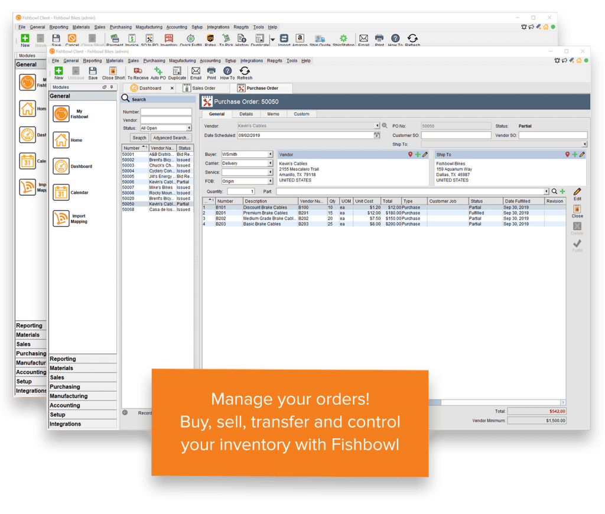Click the Quantity input field
This screenshot has height=514, width=605.
tap(241, 191)
